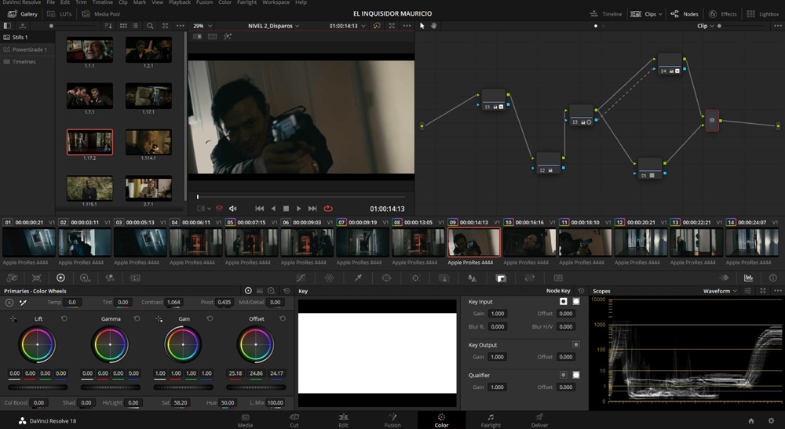The image size is (785, 429).
Task: Open the Tracker palette
Action: (x=415, y=278)
